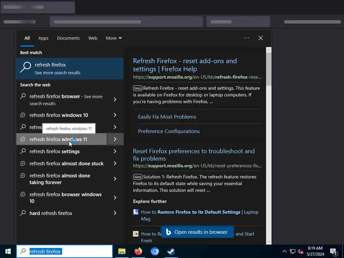This screenshot has width=344, height=258.
Task: Expand the arrow of the suggestion under the tooltip
Action: click(115, 127)
